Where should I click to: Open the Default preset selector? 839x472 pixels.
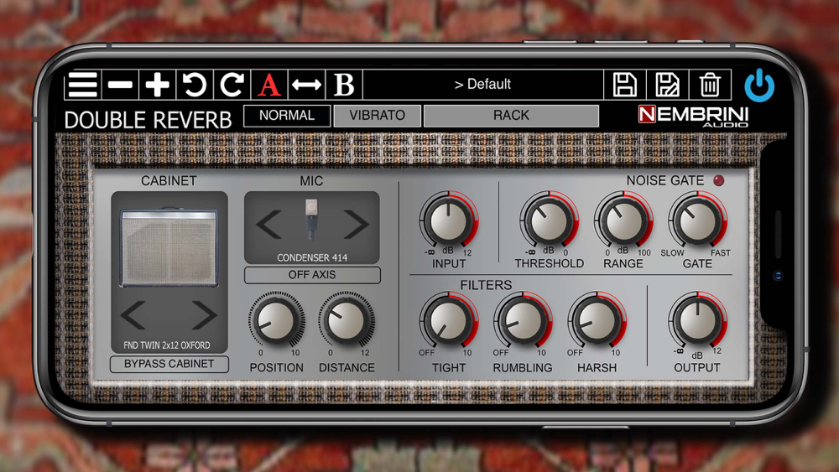(x=482, y=85)
